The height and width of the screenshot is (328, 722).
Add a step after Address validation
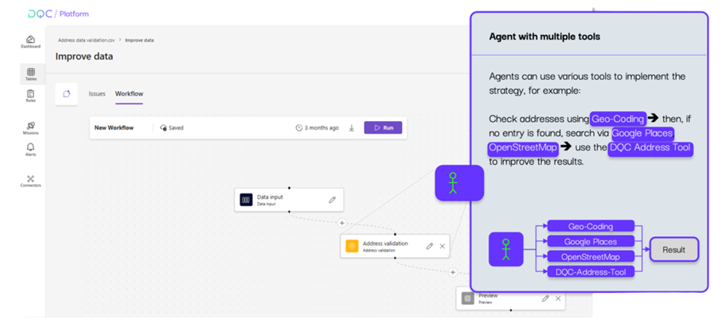click(453, 272)
